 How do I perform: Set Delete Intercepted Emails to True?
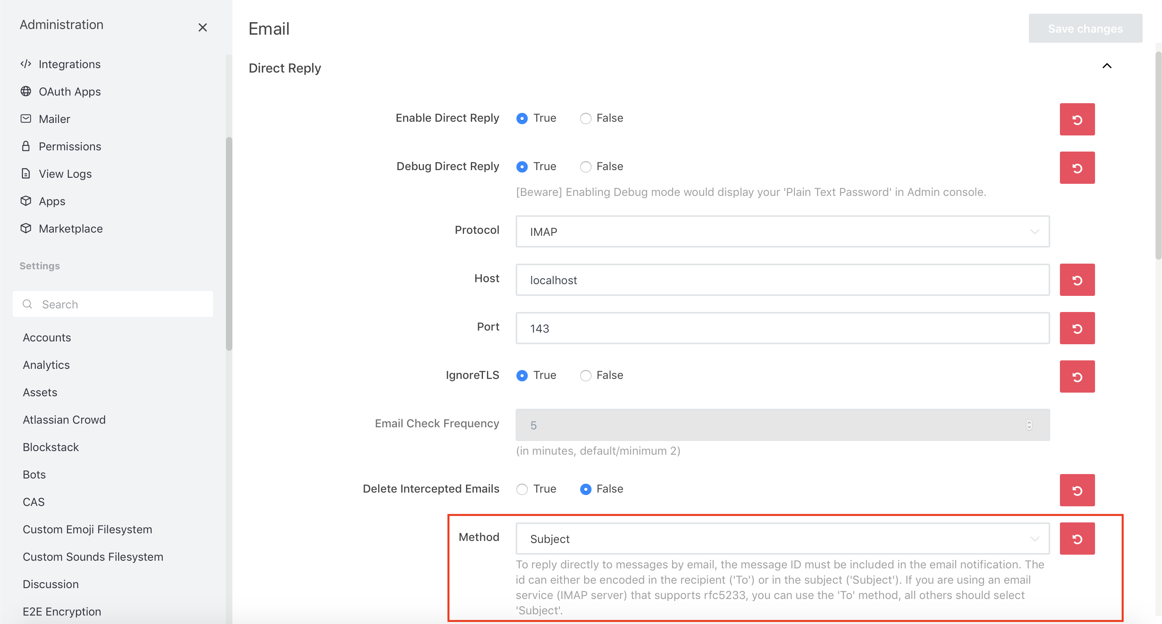coord(522,489)
